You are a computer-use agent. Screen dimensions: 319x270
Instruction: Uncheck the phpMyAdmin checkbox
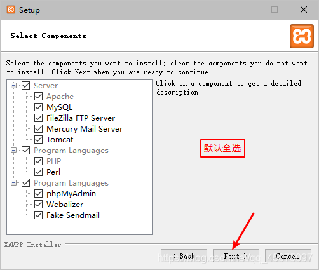point(38,194)
